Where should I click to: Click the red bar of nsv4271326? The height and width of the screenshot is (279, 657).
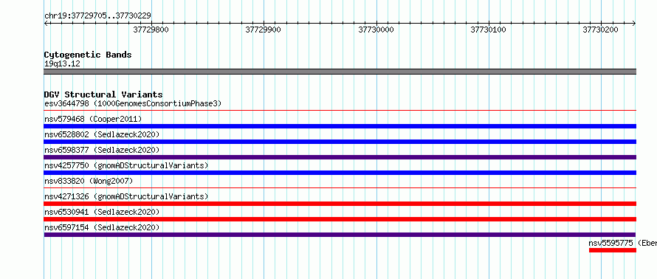coord(340,204)
